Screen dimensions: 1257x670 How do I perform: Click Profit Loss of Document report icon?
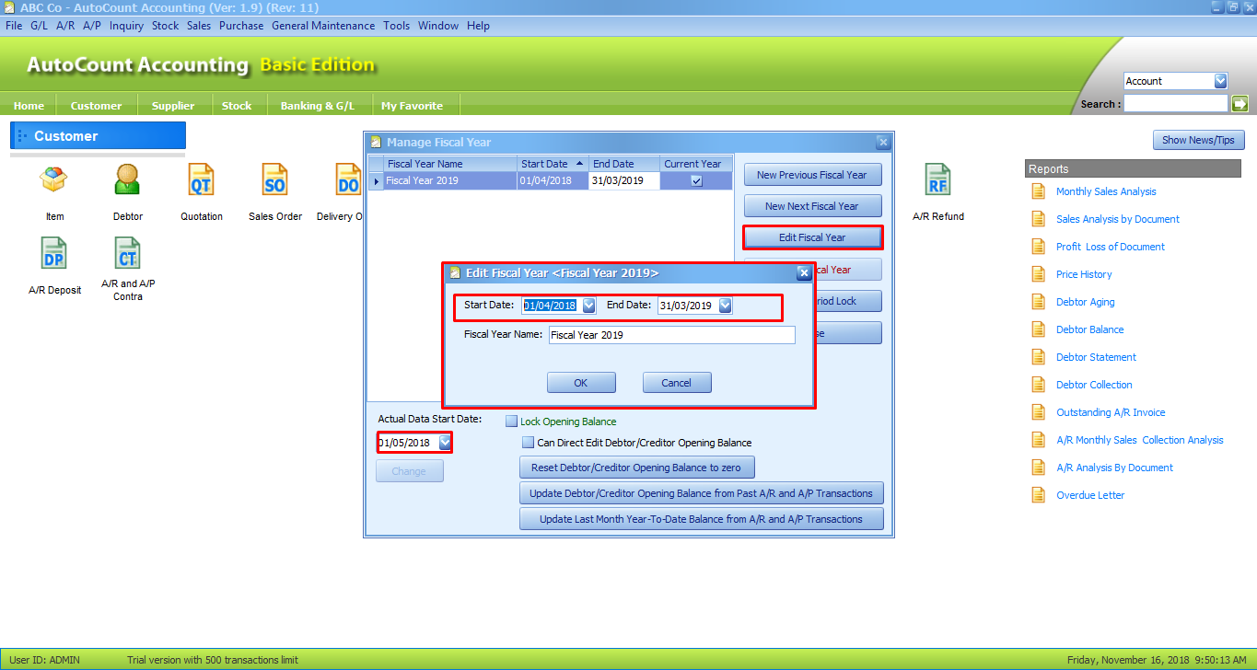tap(1039, 247)
